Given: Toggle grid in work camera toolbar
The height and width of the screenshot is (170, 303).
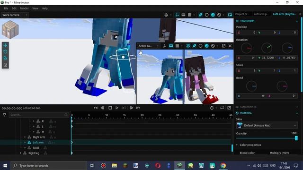Looking at the screenshot, I should [x=189, y=15].
